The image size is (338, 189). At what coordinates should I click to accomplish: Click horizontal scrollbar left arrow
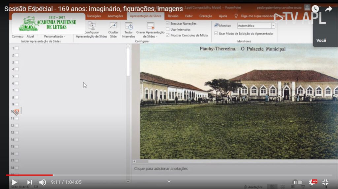[134, 161]
